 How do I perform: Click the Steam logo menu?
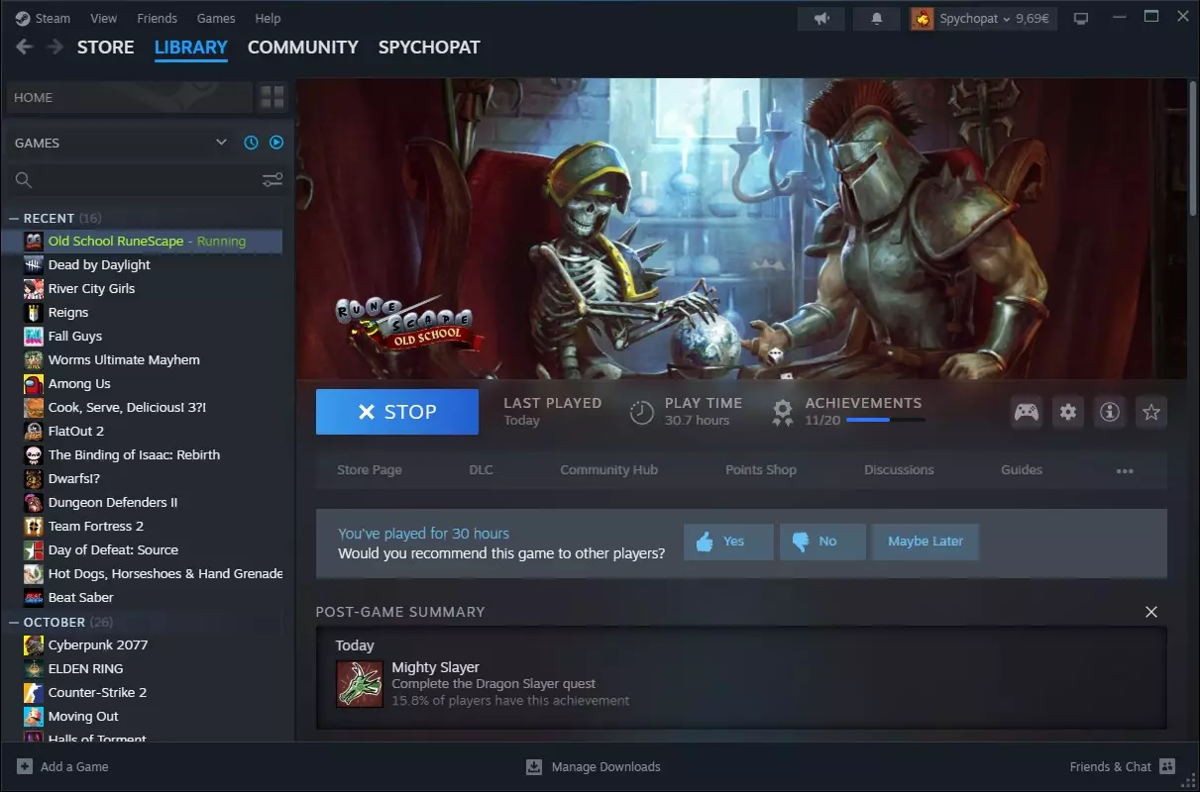pos(43,19)
